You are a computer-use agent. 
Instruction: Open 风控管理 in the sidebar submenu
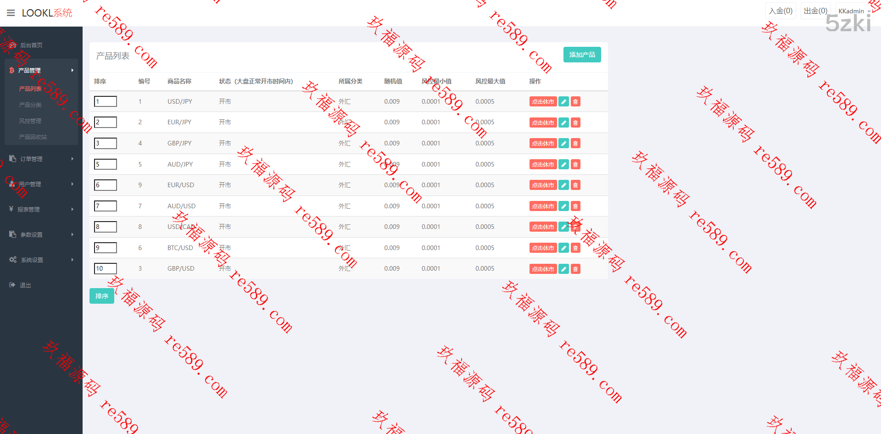[x=30, y=121]
